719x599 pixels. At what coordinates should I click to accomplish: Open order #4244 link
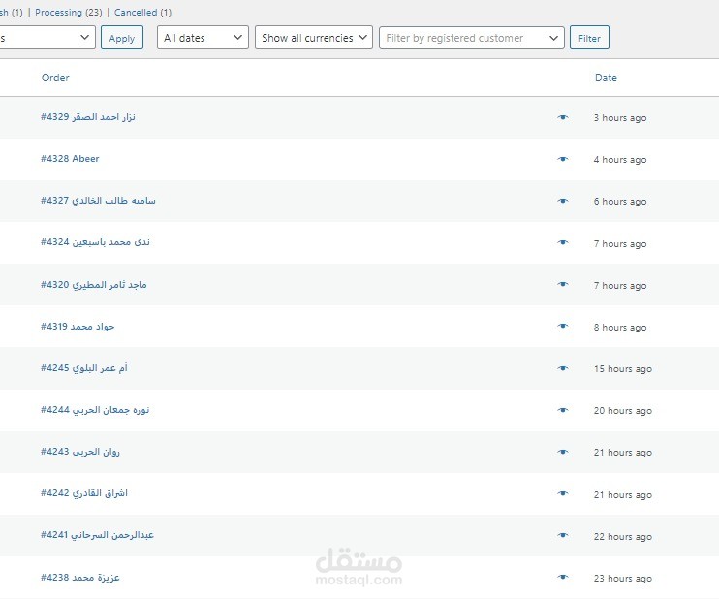95,410
